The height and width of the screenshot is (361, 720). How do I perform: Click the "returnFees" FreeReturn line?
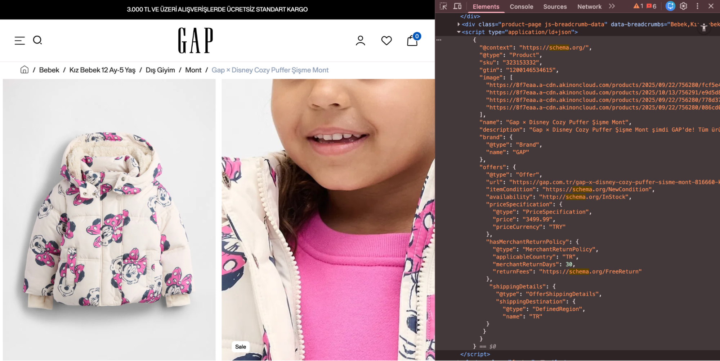point(567,272)
